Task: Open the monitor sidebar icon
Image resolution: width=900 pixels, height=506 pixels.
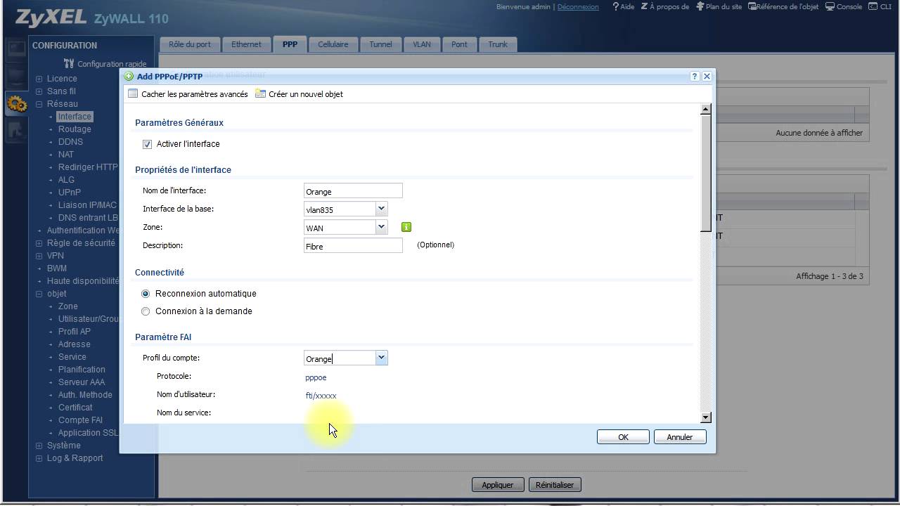Action: coord(16,76)
